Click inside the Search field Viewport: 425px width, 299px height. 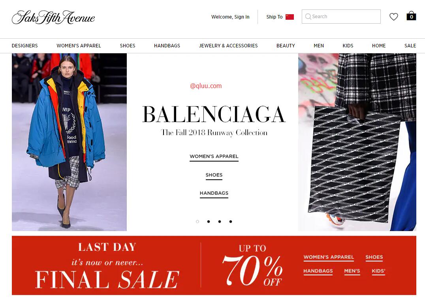[x=341, y=17]
